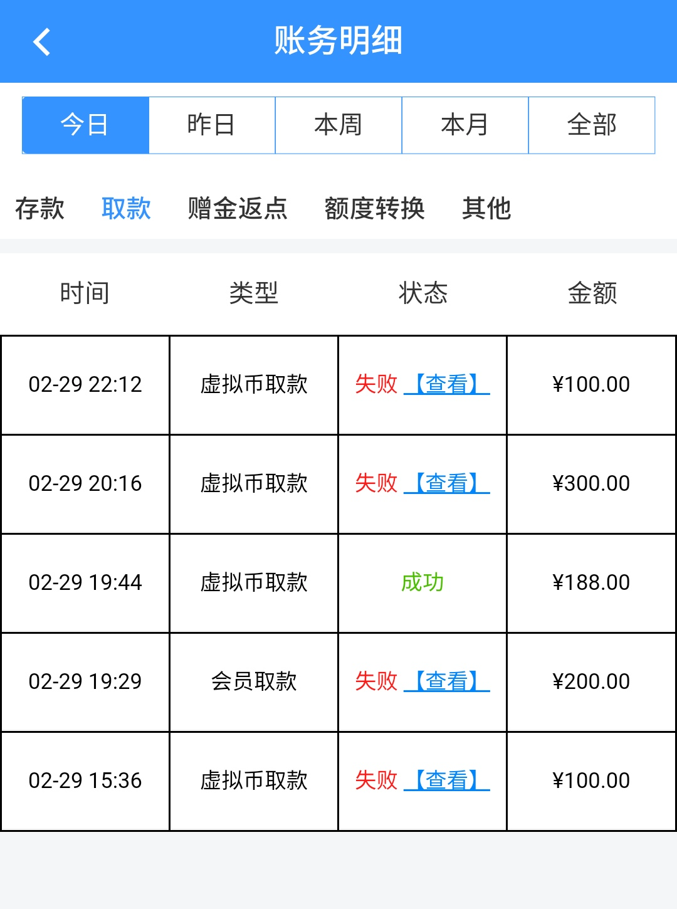
Task: Tap the ¥188.00 amount cell
Action: 591,582
